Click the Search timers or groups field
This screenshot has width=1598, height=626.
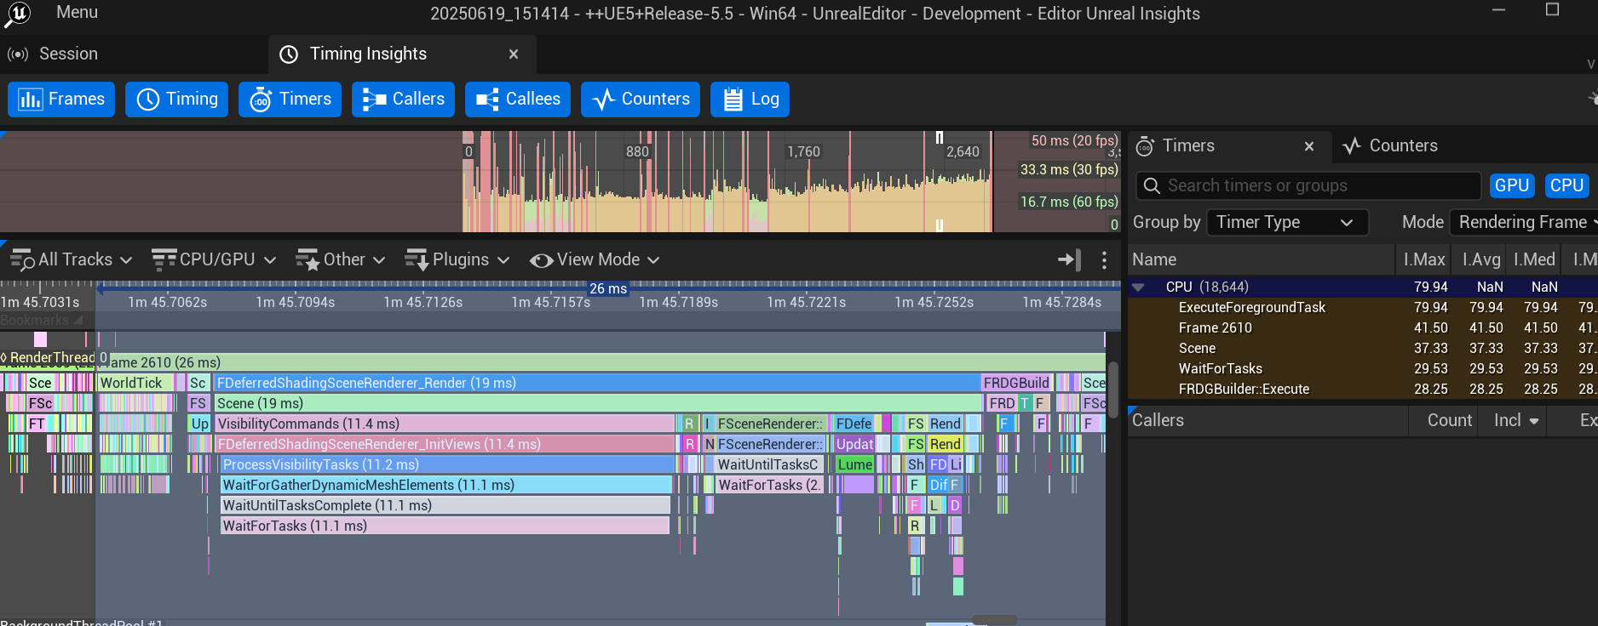point(1308,185)
